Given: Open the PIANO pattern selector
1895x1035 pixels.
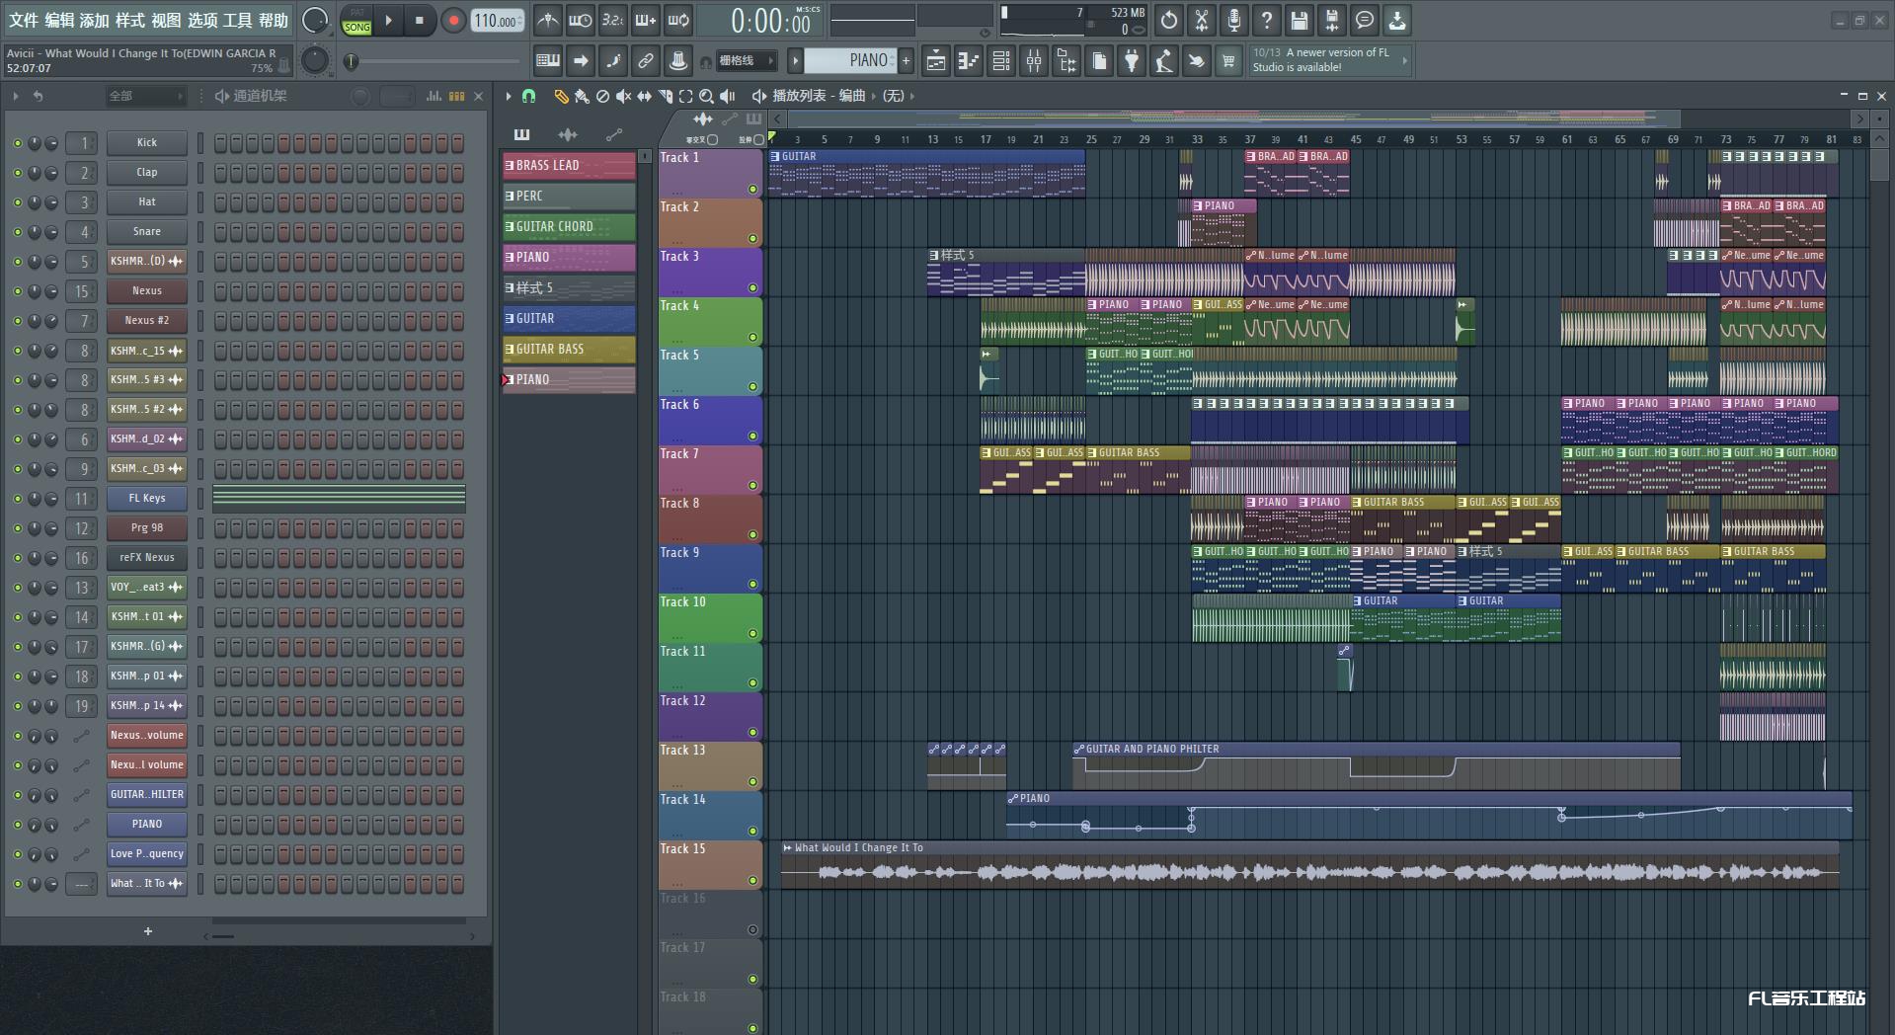Looking at the screenshot, I should (849, 60).
